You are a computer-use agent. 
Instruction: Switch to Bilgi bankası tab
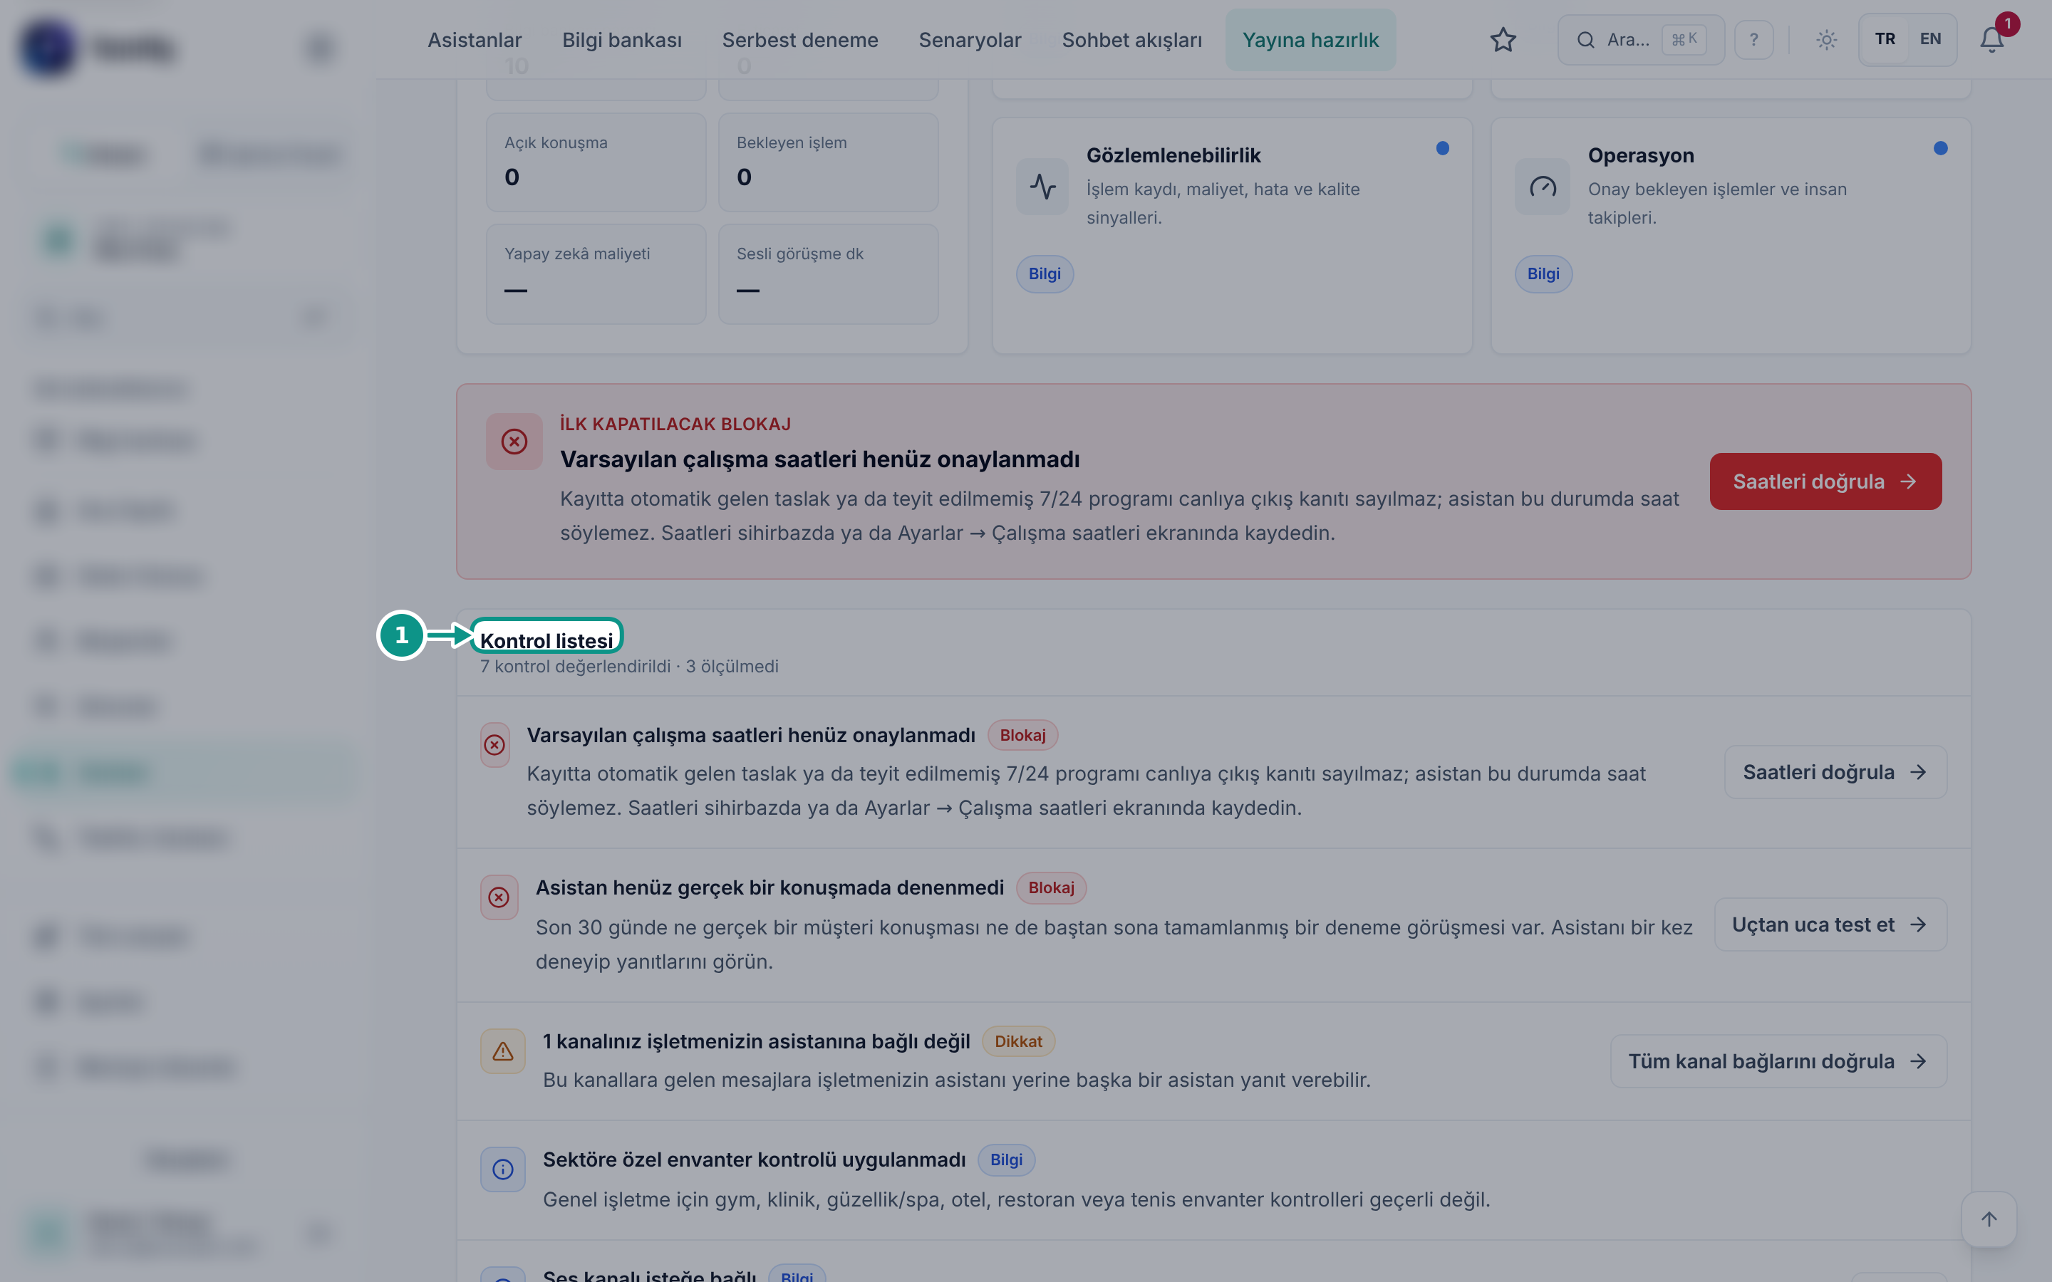click(x=621, y=40)
